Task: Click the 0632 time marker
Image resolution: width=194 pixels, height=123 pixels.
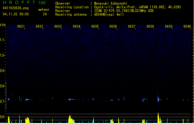Action: coord(39,26)
